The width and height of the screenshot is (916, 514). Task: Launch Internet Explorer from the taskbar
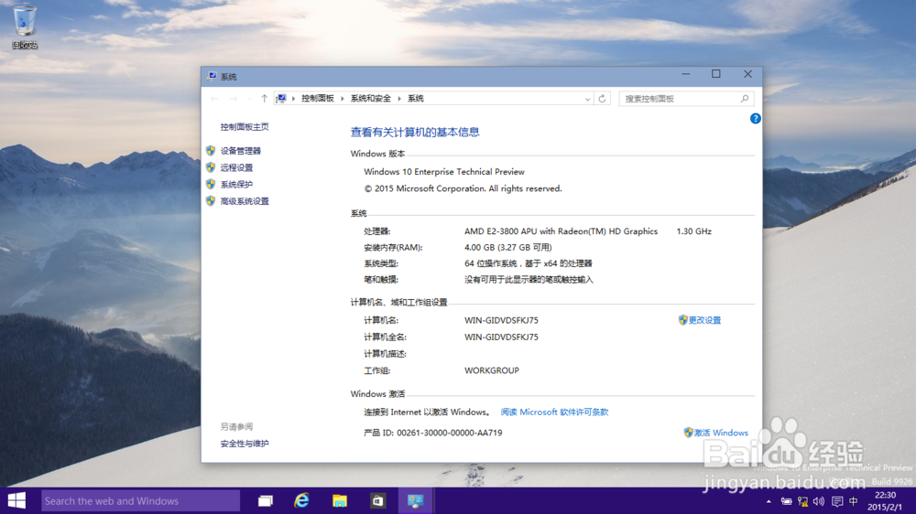302,500
